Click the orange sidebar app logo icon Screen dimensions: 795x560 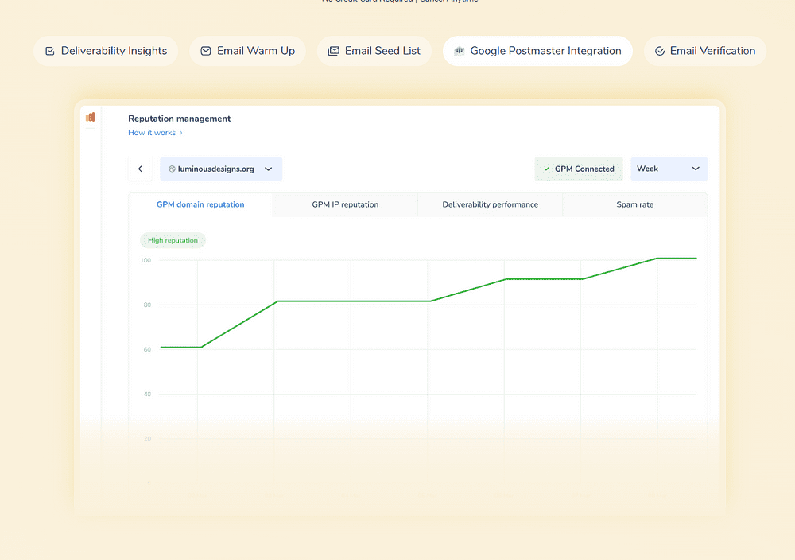[91, 117]
